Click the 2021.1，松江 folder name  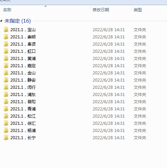click(x=23, y=116)
